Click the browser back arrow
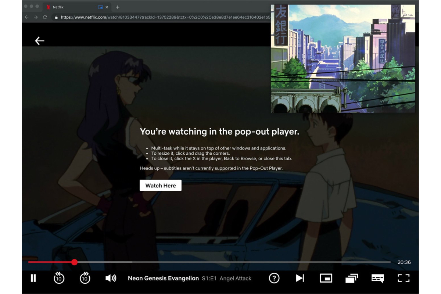This screenshot has height=294, width=441. point(26,17)
